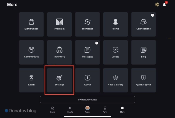Open the Inventory backpack tile

coord(59,52)
